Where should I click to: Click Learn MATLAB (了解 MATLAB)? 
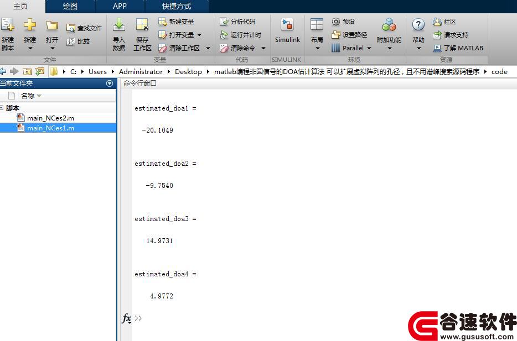click(458, 49)
